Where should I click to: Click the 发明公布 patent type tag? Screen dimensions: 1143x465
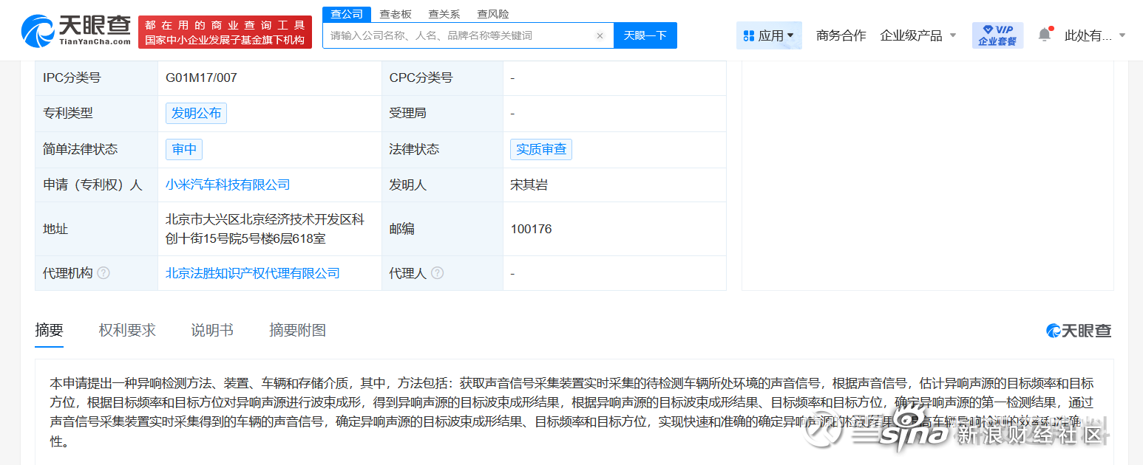point(196,113)
